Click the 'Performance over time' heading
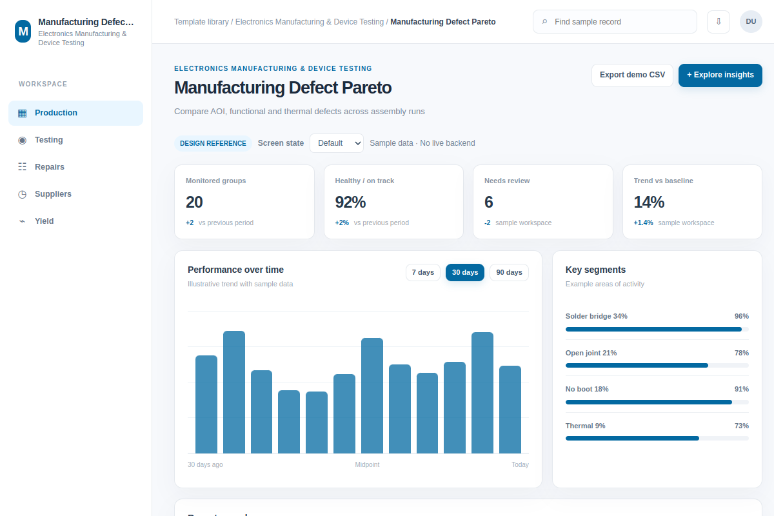This screenshot has width=774, height=516. [x=236, y=270]
